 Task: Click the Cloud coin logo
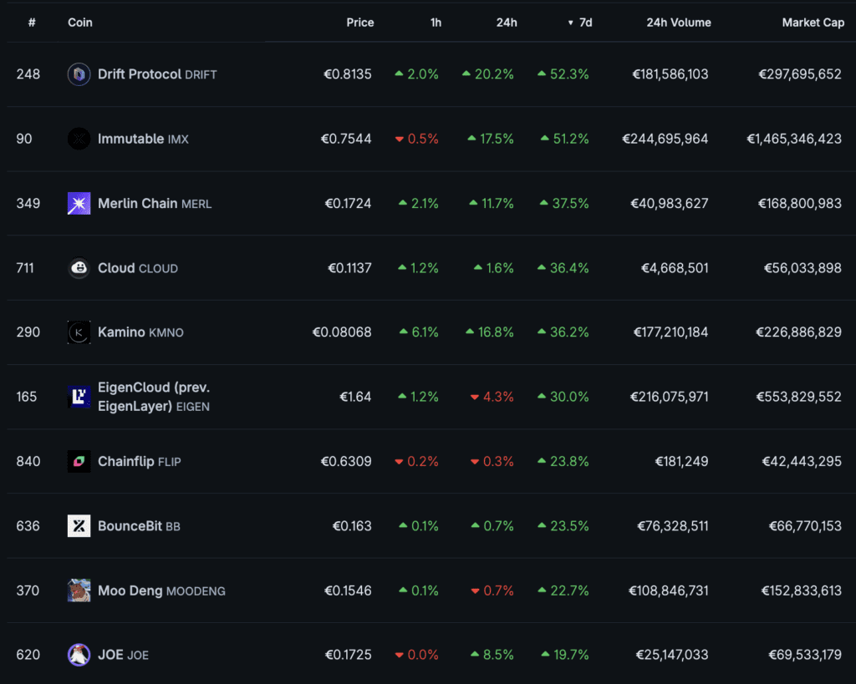[x=79, y=268]
